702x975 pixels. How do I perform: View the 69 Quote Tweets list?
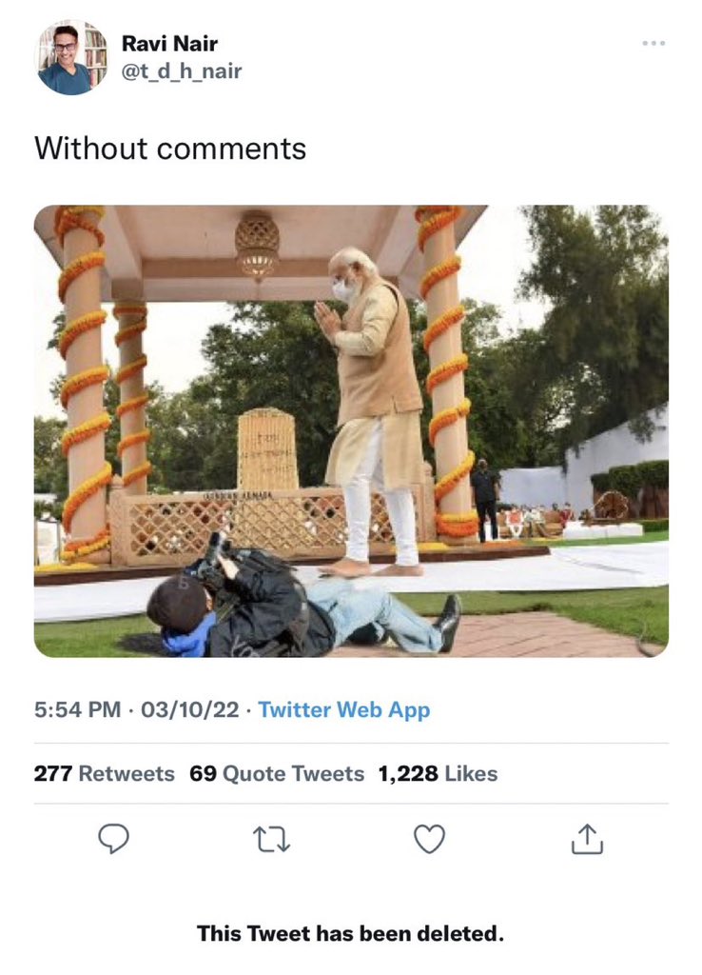click(x=276, y=774)
